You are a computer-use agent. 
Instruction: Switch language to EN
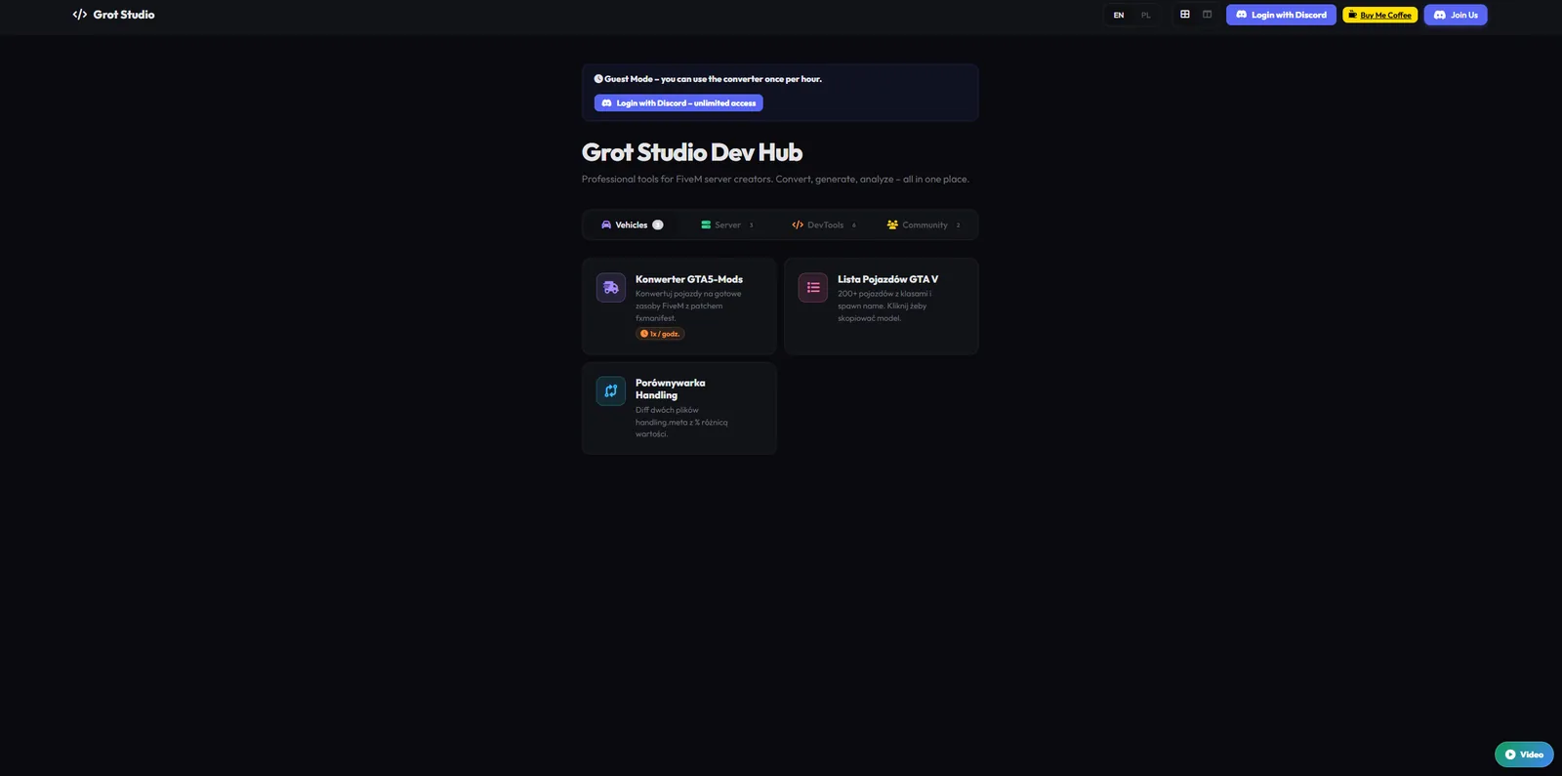click(1119, 15)
